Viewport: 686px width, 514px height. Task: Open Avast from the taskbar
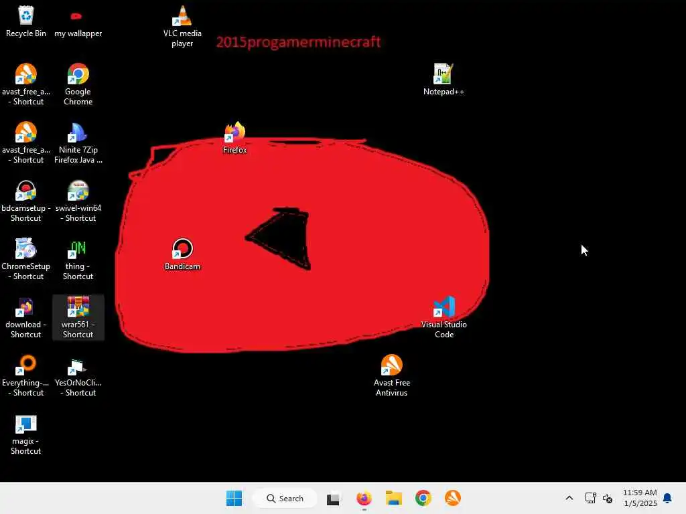453,498
